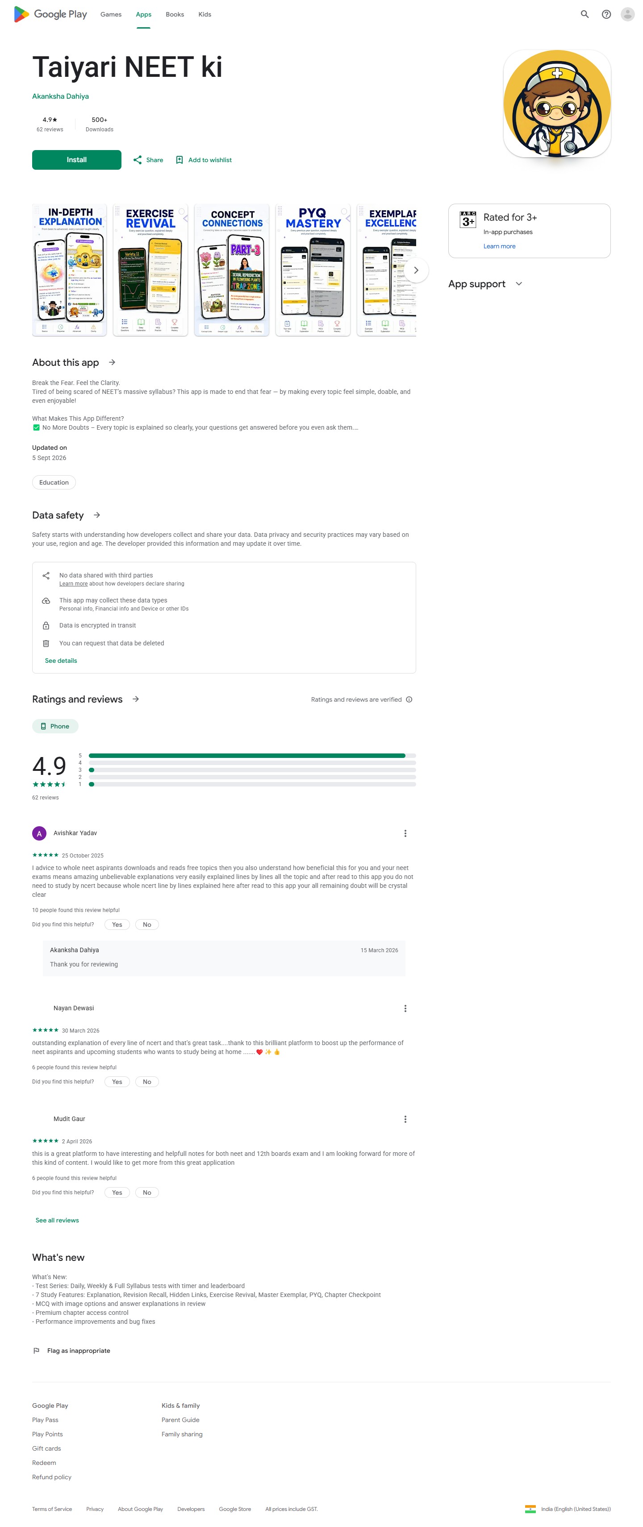Open the help question mark icon
This screenshot has width=643, height=1527.
605,14
